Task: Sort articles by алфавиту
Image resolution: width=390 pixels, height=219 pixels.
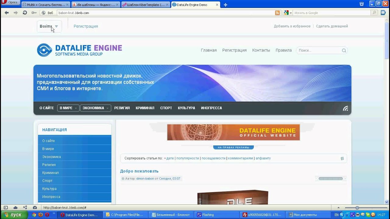Action: click(263, 158)
